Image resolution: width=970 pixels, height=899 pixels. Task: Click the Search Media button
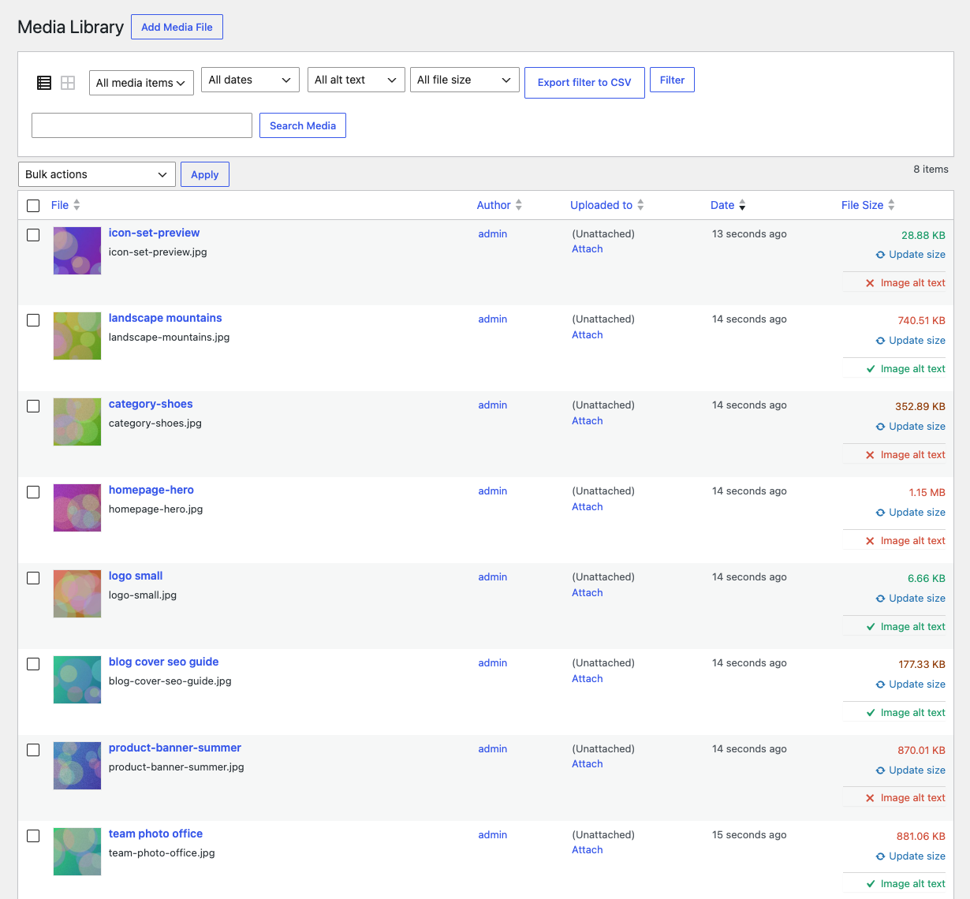click(x=303, y=125)
